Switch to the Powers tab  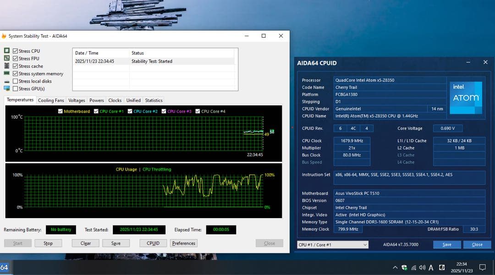pos(97,100)
